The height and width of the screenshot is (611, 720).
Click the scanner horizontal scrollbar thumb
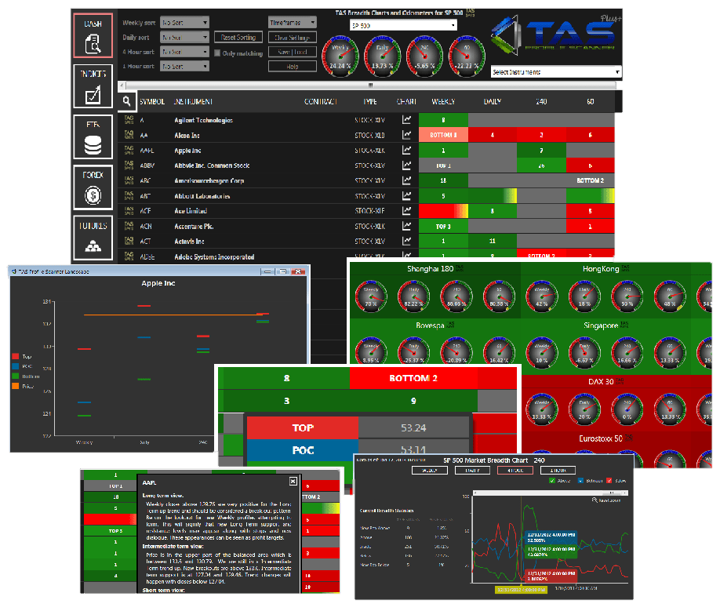[x=370, y=85]
